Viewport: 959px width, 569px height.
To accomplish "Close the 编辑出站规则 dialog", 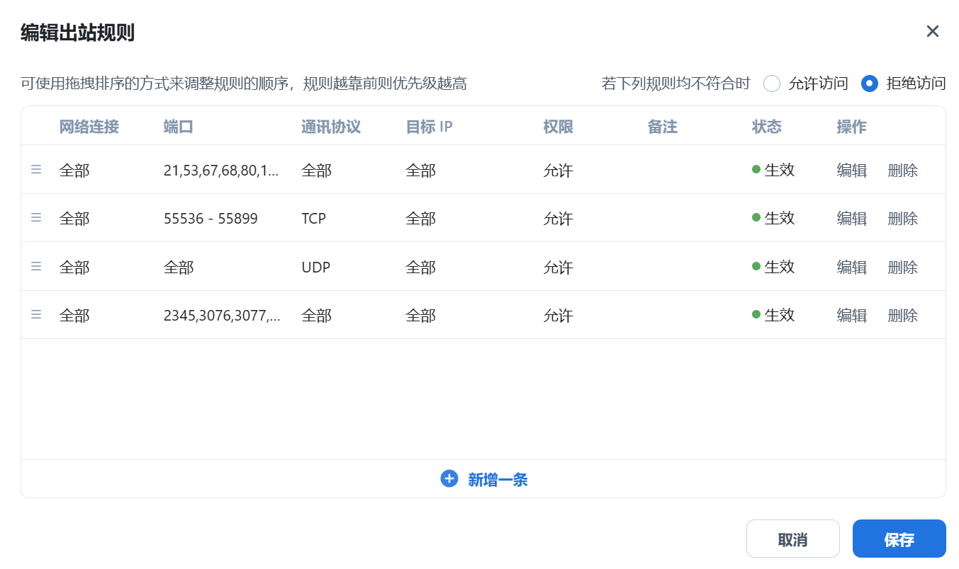I will click(933, 31).
